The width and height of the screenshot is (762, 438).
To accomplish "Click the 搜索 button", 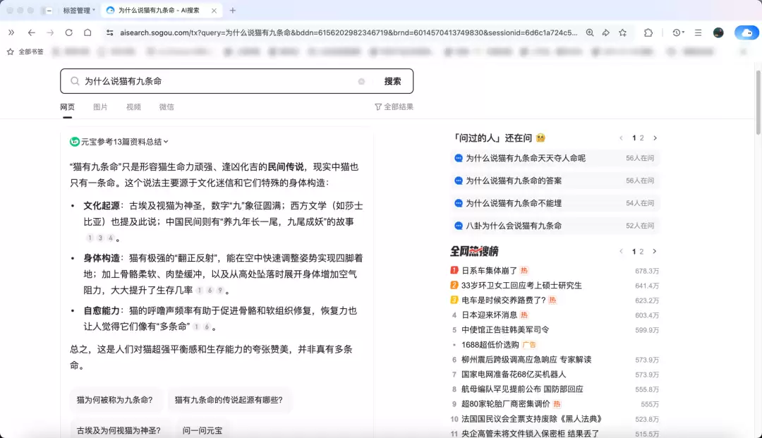I will point(393,81).
